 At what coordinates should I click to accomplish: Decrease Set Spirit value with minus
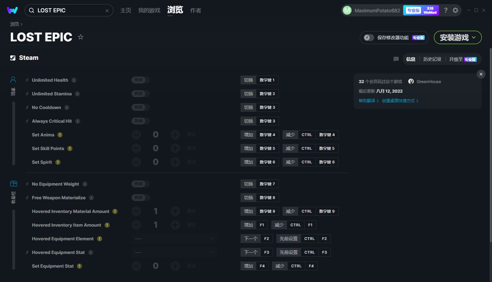tap(136, 162)
